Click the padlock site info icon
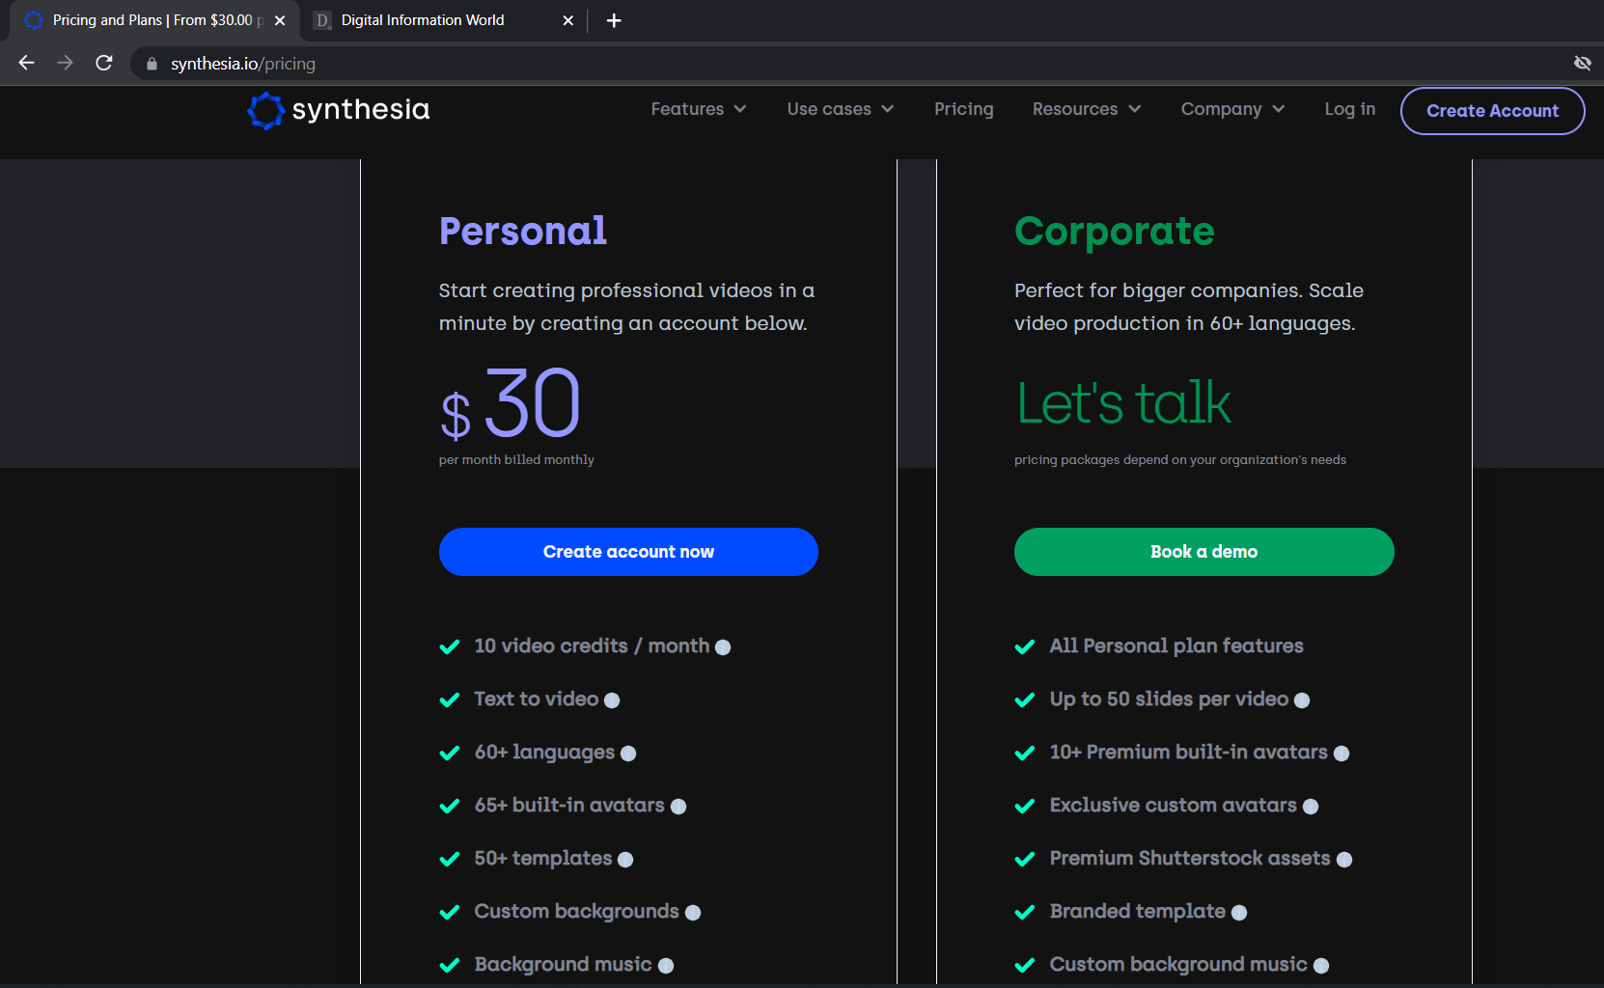Viewport: 1604px width, 988px height. pos(152,64)
